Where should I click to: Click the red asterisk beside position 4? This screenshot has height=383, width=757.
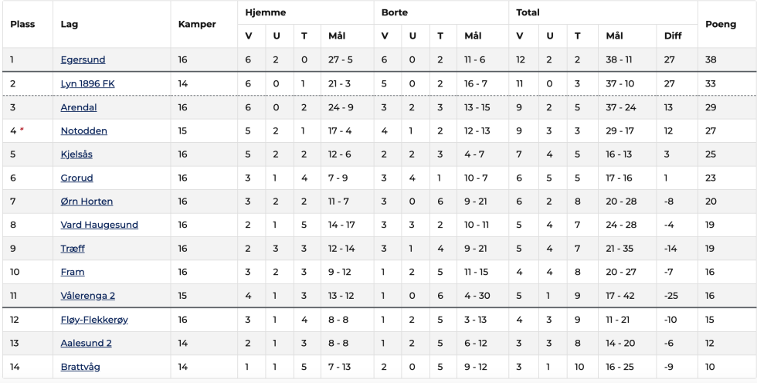(22, 130)
